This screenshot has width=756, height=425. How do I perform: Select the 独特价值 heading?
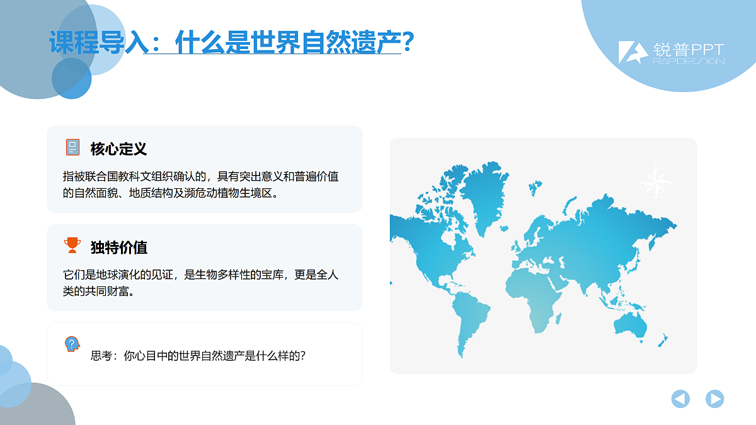pyautogui.click(x=118, y=247)
